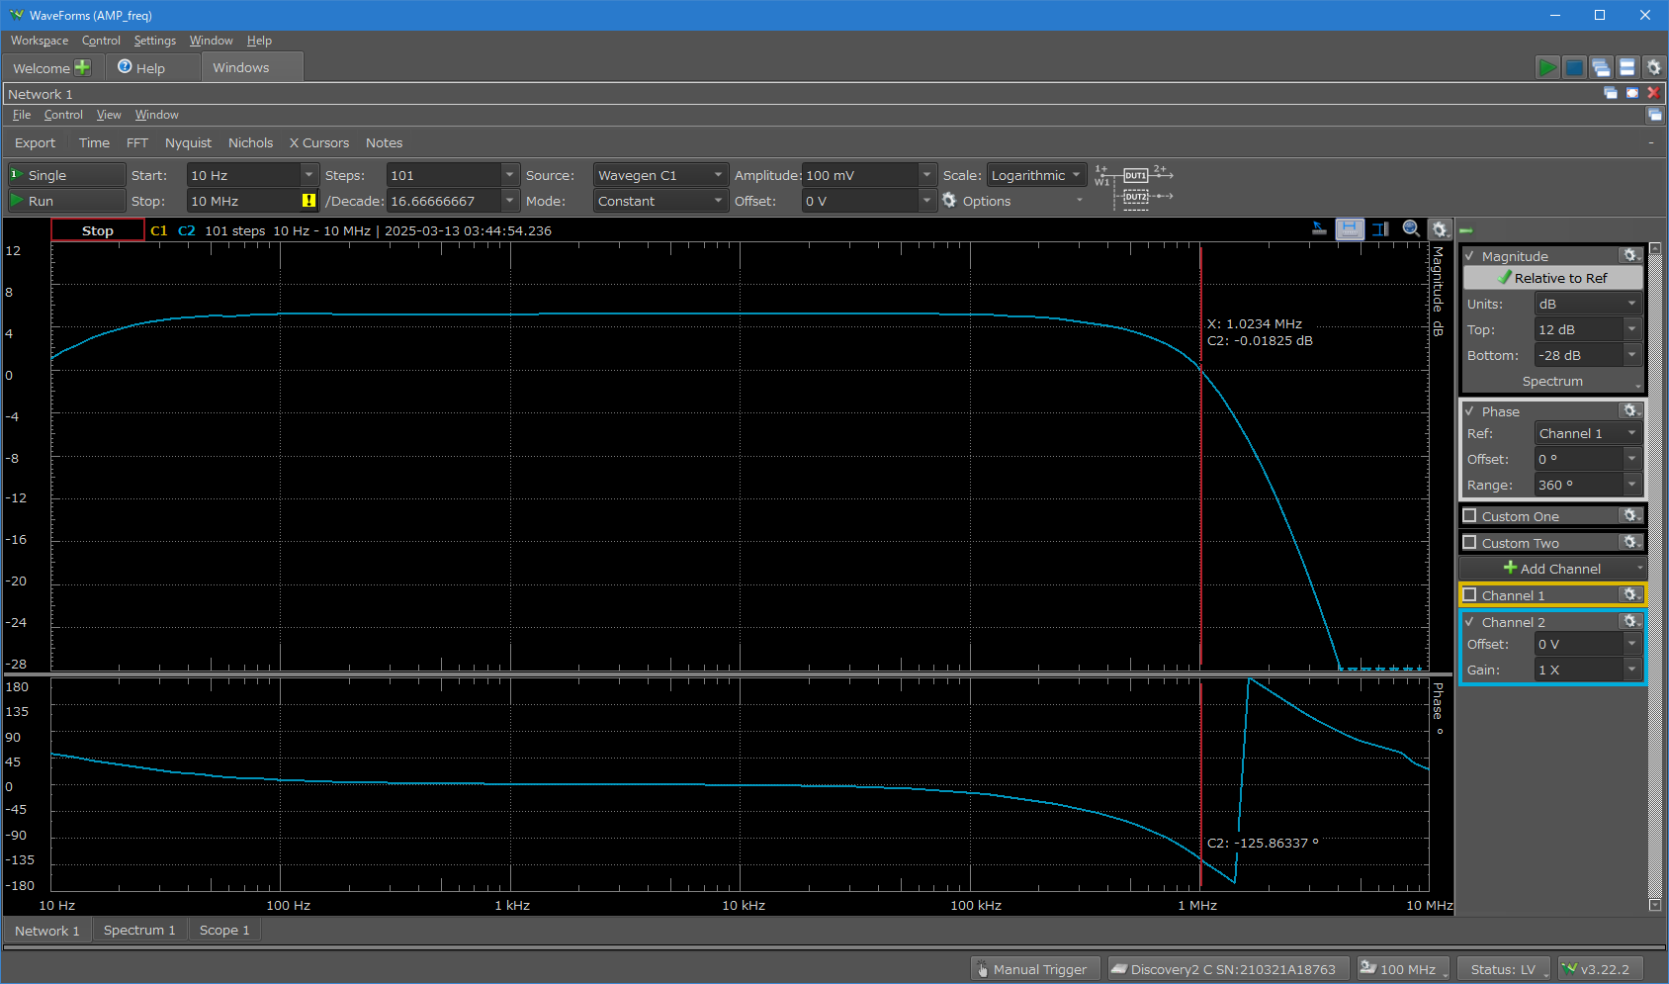The image size is (1669, 984).
Task: Click the zoom magnifier icon above the plot
Action: [1411, 228]
